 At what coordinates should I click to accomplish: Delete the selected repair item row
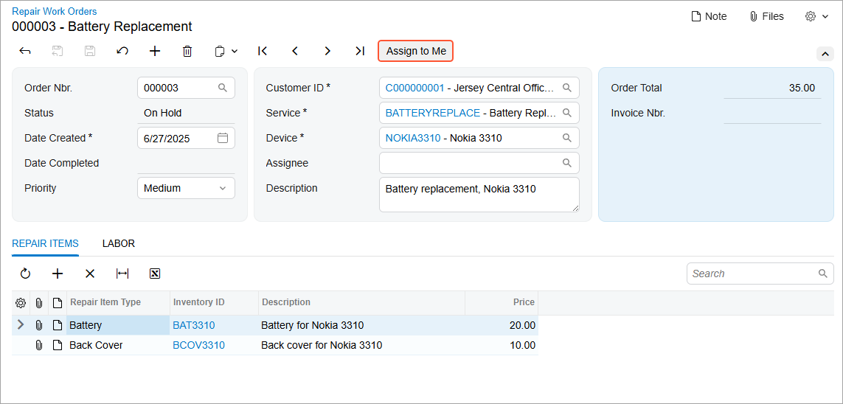click(x=90, y=274)
